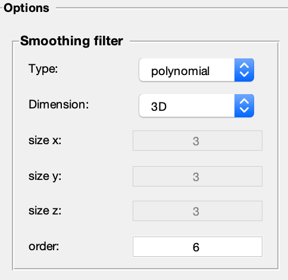This screenshot has height=280, width=288.
Task: Click the blue chevron arrows of the Dimension selector
Action: pyautogui.click(x=244, y=105)
